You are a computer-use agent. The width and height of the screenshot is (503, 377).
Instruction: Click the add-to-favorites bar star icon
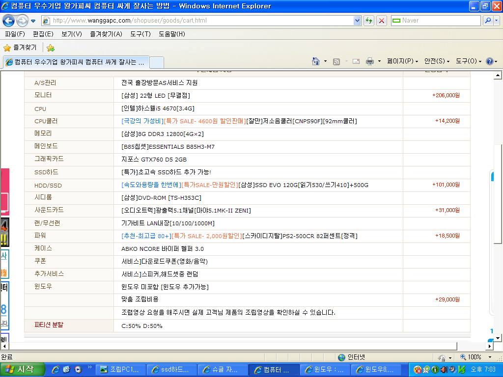pos(51,48)
